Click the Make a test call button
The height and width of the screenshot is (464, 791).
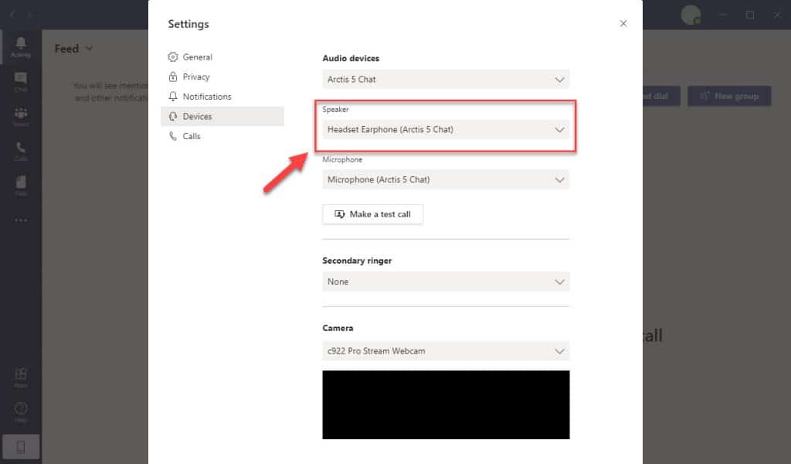(372, 214)
